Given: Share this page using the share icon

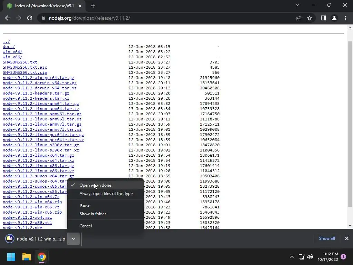Looking at the screenshot, I should click(299, 18).
